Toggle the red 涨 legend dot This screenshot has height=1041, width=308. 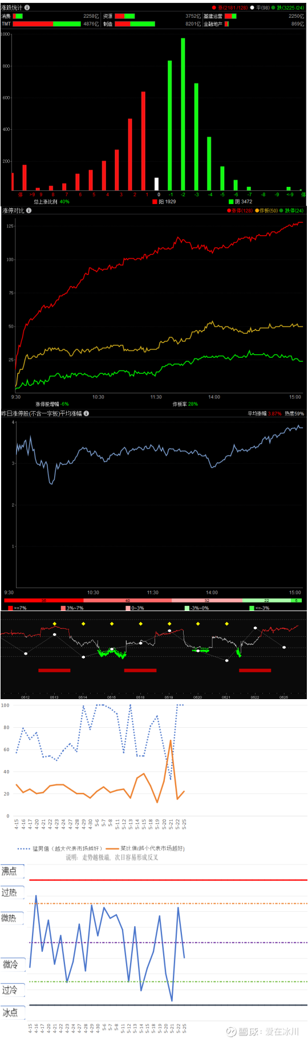[x=214, y=8]
